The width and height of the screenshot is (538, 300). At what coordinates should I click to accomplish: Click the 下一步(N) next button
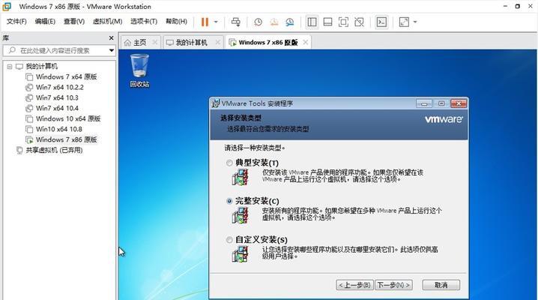coord(393,285)
